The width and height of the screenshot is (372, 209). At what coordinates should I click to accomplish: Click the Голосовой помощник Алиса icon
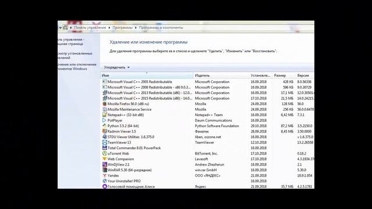105,186
